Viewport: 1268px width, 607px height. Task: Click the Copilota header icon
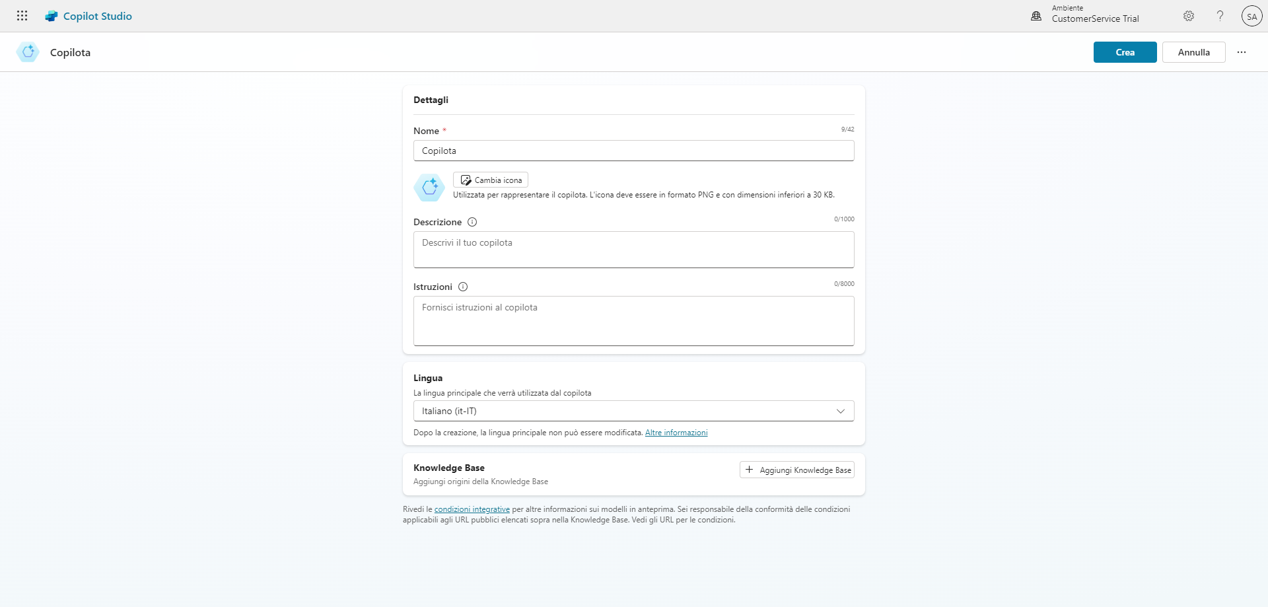click(28, 52)
